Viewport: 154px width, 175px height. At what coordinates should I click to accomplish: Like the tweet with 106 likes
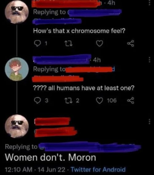(x=99, y=101)
